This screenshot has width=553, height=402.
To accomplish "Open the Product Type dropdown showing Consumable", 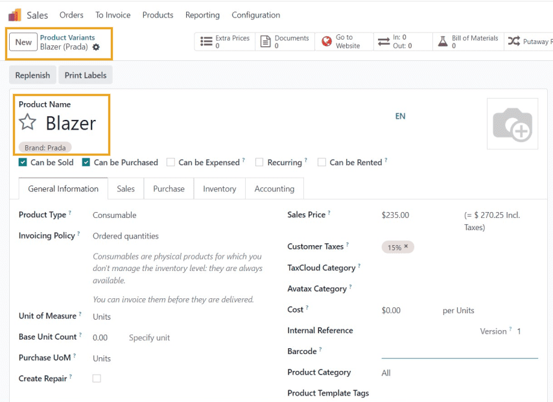I will click(115, 215).
